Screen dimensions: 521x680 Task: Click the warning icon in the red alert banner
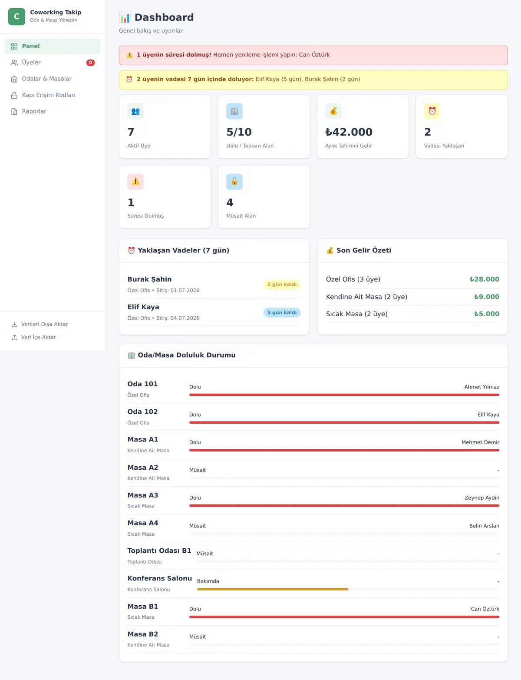click(x=129, y=55)
